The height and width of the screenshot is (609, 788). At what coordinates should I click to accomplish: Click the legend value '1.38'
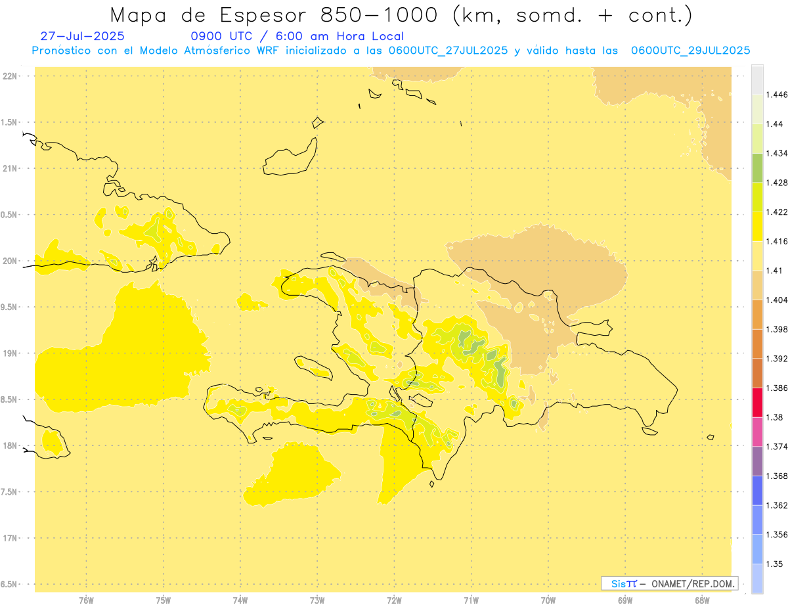point(774,417)
